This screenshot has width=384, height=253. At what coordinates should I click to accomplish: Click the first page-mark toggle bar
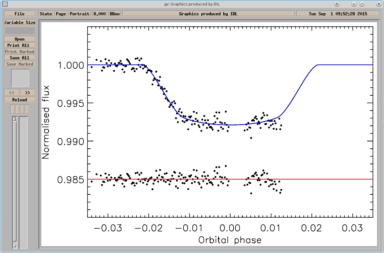[13, 109]
